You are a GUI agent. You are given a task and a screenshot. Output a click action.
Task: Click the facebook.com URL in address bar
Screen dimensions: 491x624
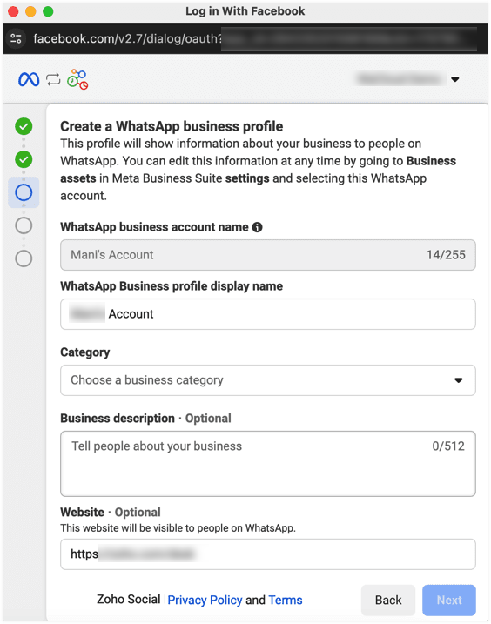point(127,38)
